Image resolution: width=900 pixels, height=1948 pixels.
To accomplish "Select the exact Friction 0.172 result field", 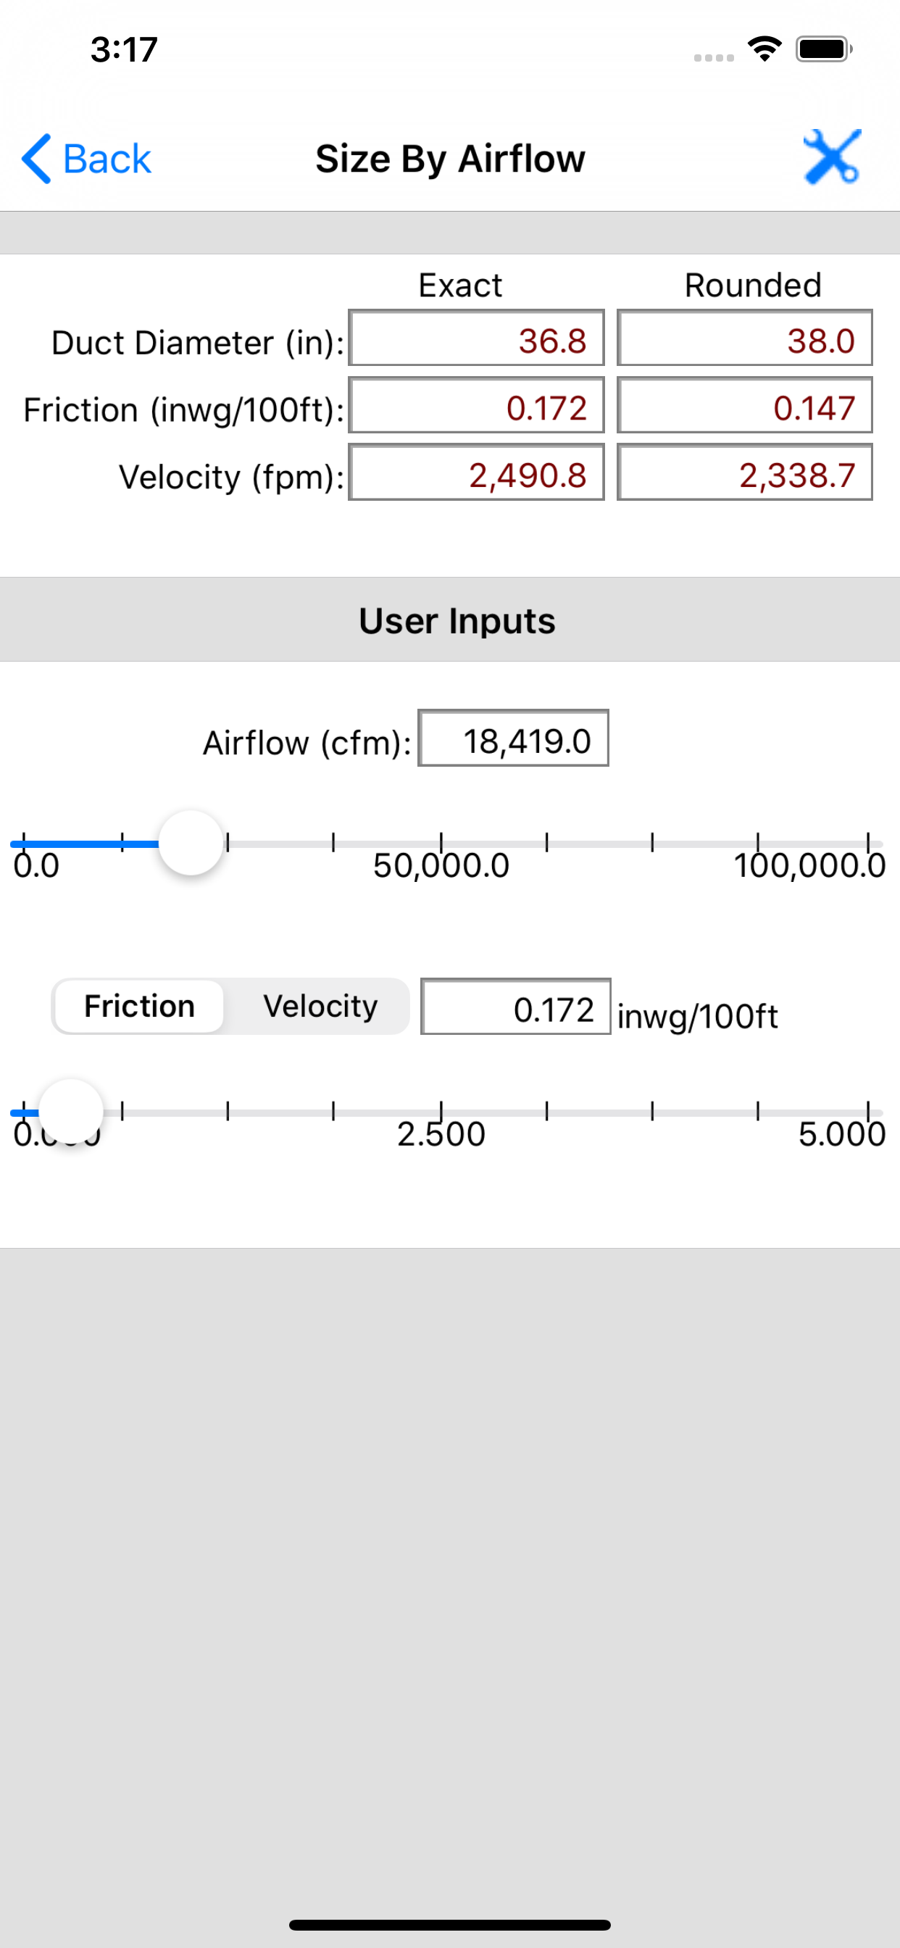I will (477, 404).
